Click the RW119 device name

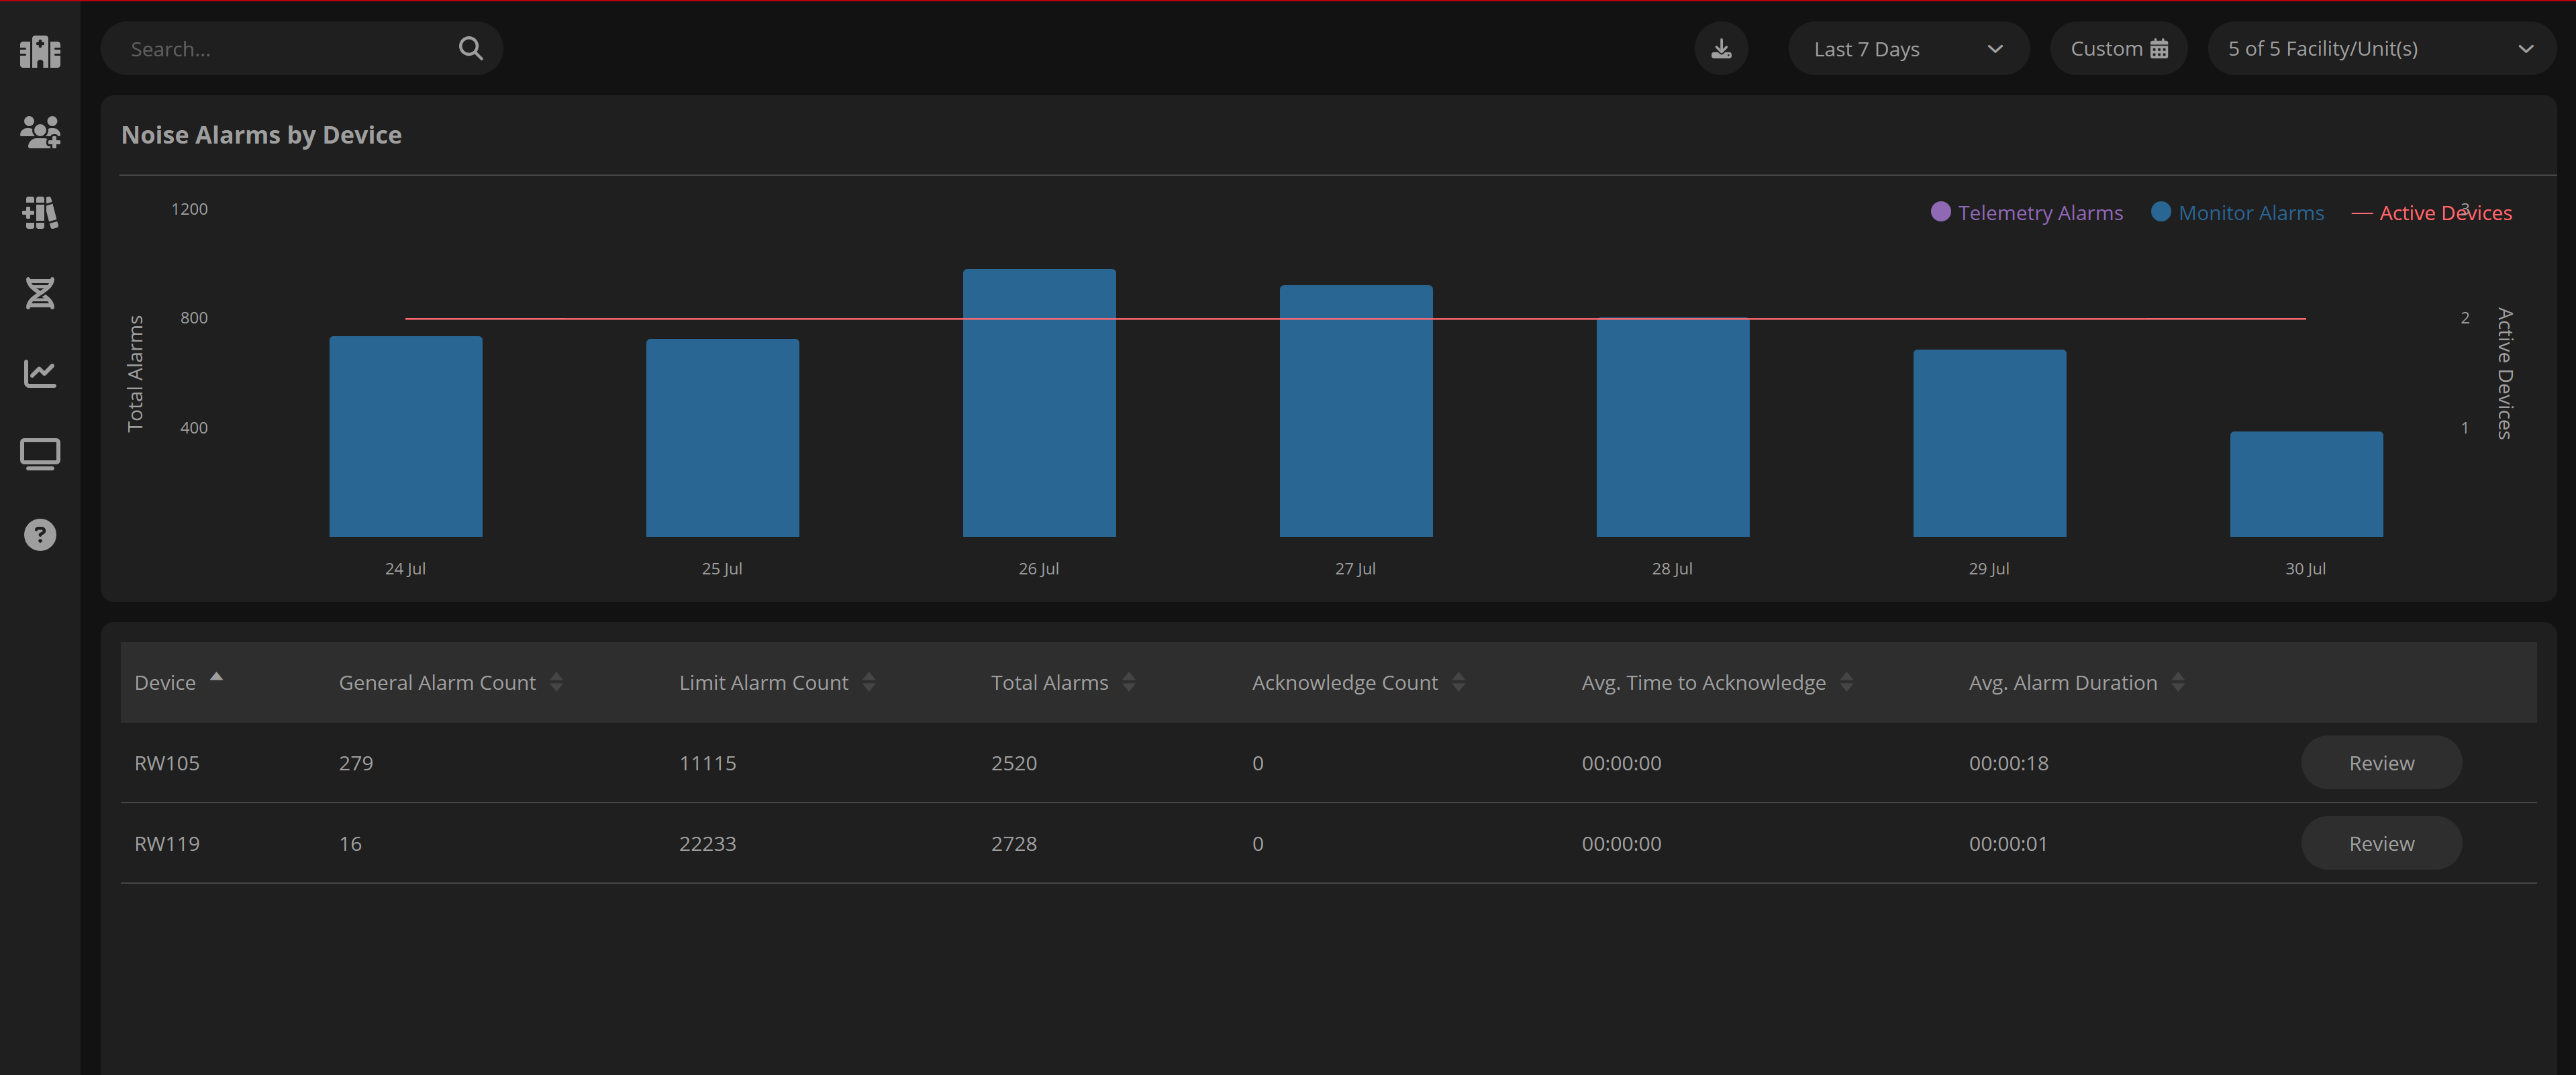click(167, 843)
